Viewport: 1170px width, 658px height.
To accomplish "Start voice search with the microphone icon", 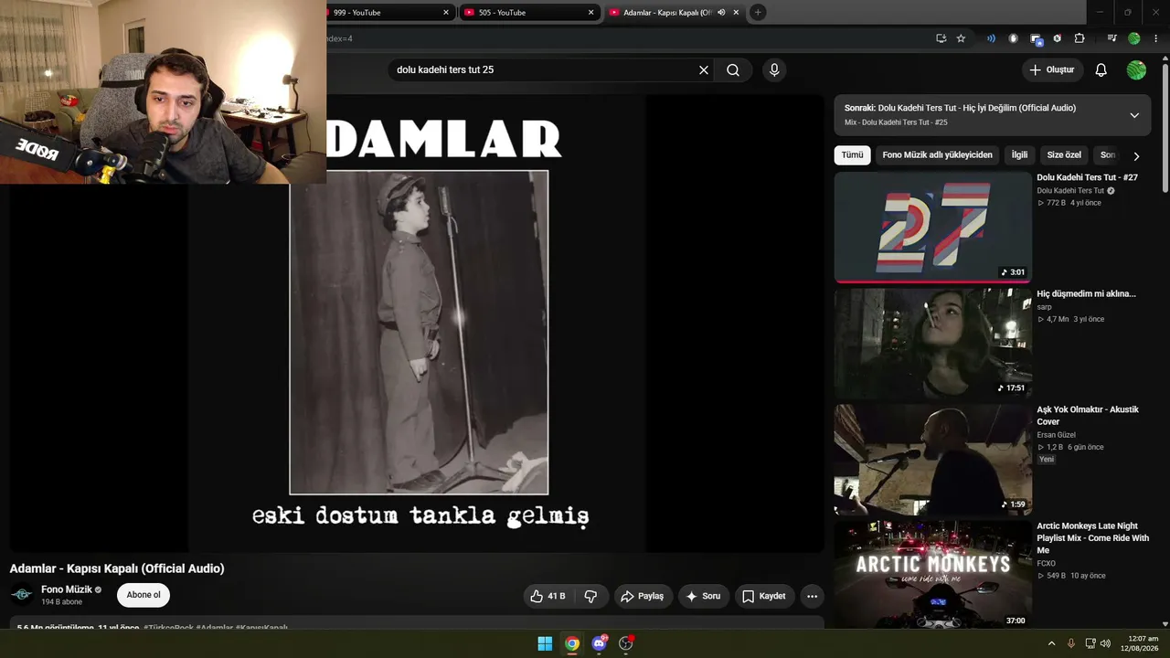I will click(x=774, y=70).
